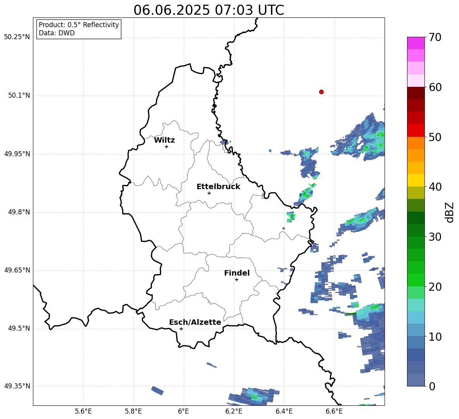Click the 10 colorbar tick label

click(435, 336)
